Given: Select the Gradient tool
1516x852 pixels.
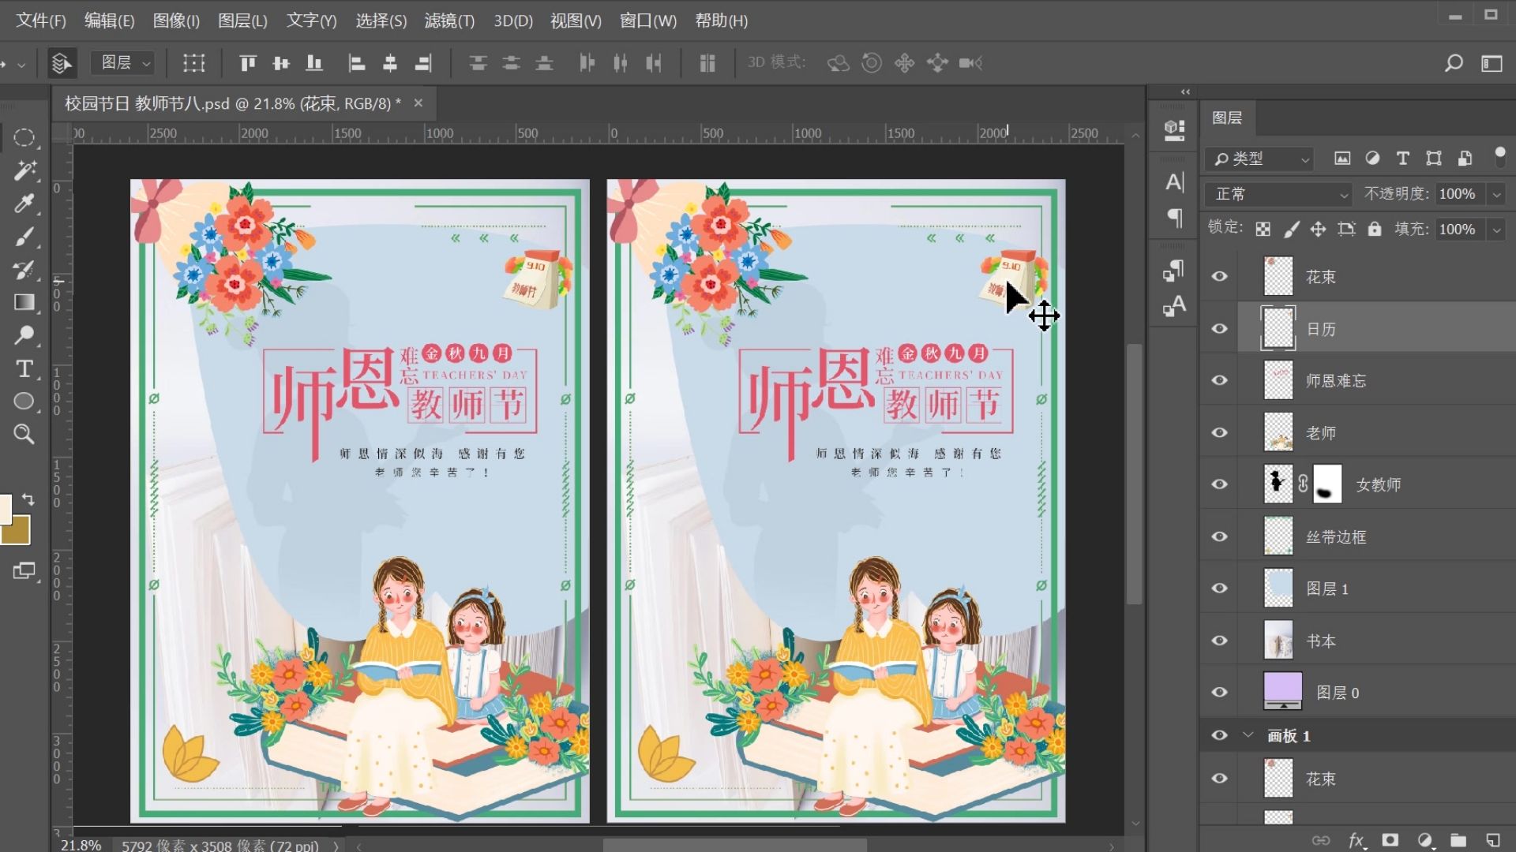Looking at the screenshot, I should (x=24, y=302).
